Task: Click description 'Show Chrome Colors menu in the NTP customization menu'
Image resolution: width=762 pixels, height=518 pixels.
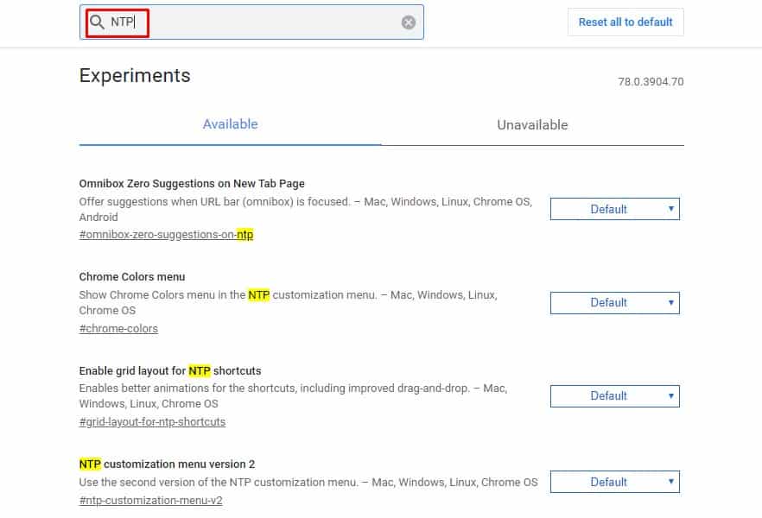Action: tap(227, 295)
